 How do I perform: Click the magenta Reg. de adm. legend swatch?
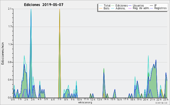coord(130,8)
